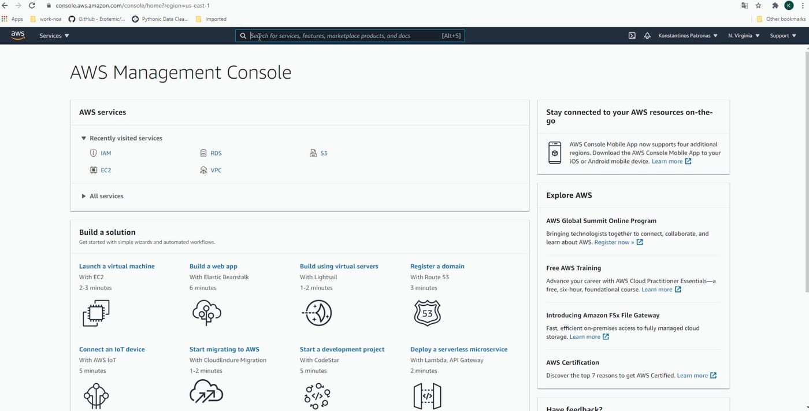809x411 pixels.
Task: Click the Route 53 shield illustration
Action: pyautogui.click(x=428, y=313)
